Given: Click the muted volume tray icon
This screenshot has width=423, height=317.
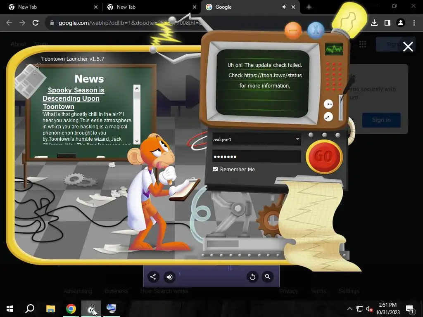Looking at the screenshot, I should pos(369,309).
